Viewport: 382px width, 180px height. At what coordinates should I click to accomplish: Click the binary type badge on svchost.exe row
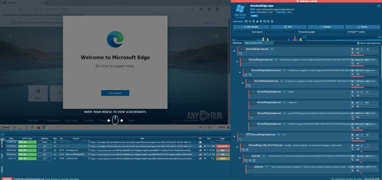pos(222,158)
